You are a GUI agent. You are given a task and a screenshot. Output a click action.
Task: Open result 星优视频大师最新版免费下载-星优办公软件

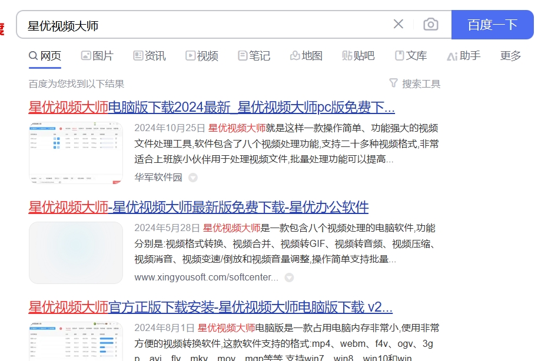[x=198, y=207]
